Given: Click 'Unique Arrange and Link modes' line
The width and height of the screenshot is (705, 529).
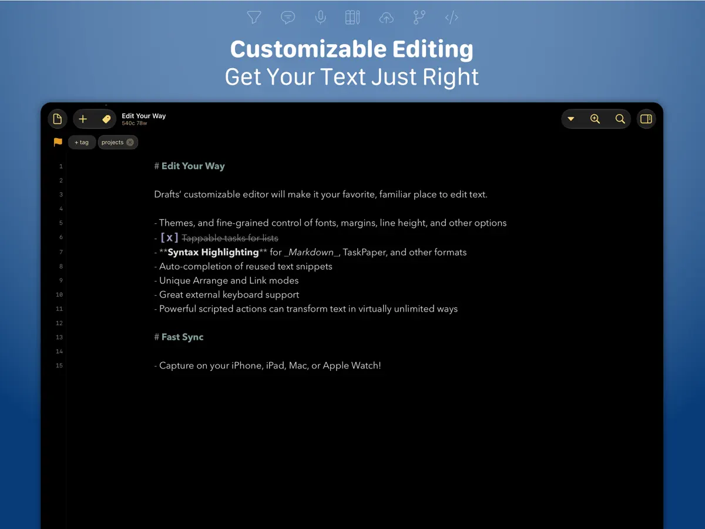Looking at the screenshot, I should [227, 280].
